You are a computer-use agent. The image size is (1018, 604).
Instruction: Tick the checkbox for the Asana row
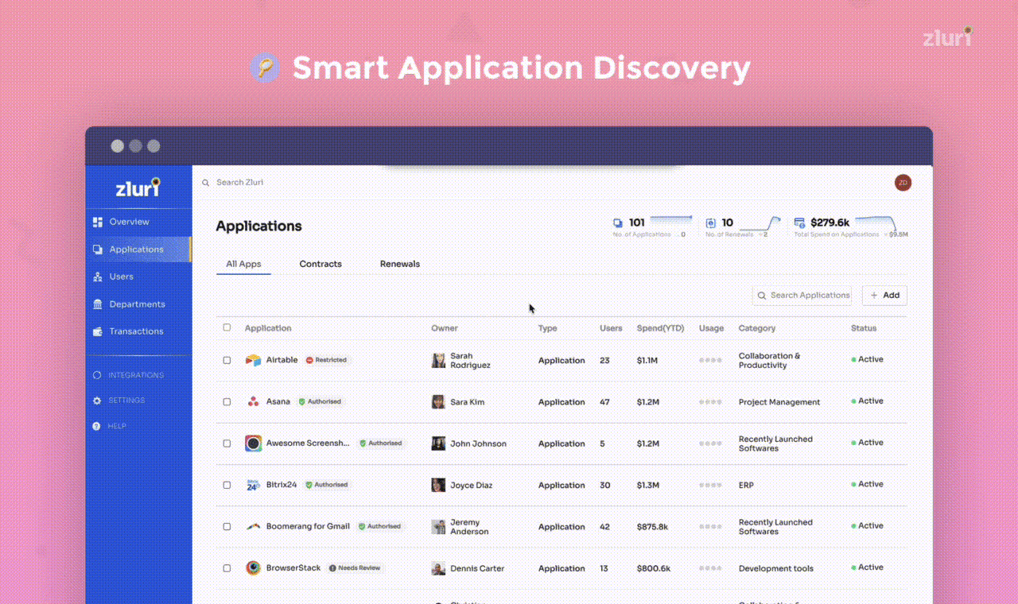pos(227,401)
